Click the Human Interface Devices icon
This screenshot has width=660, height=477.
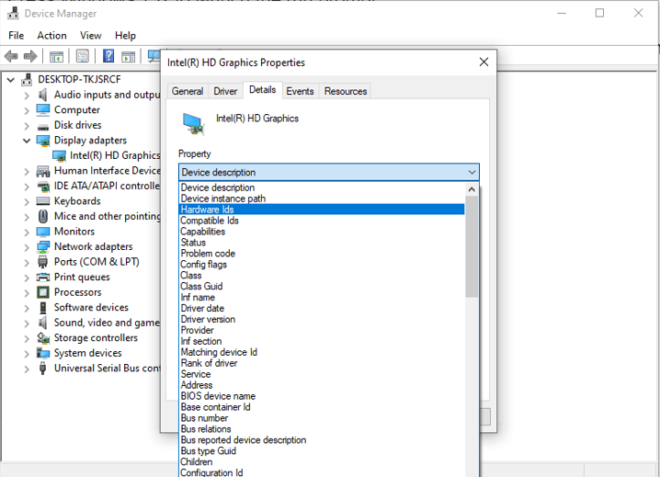43,171
